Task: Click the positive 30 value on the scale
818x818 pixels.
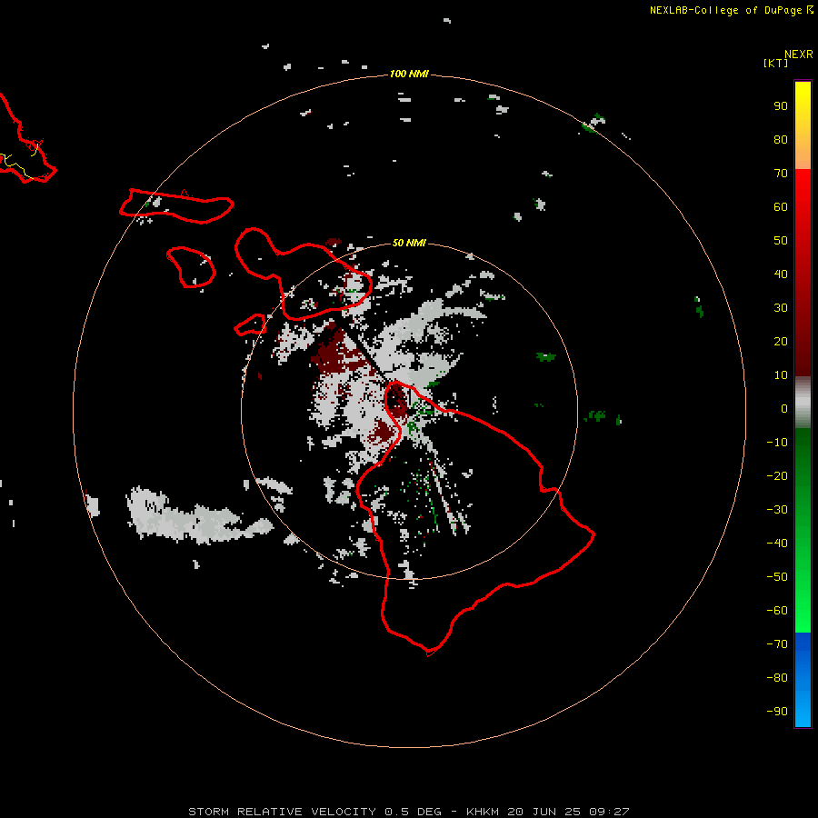Action: [x=781, y=308]
